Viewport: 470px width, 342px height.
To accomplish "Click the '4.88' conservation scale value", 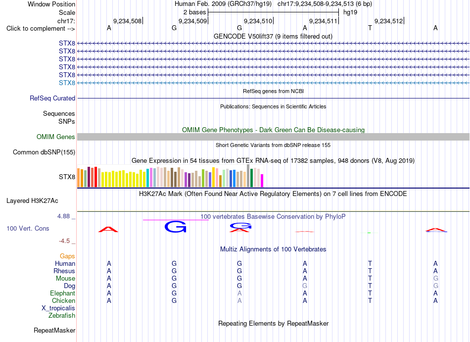I will click(63, 216).
